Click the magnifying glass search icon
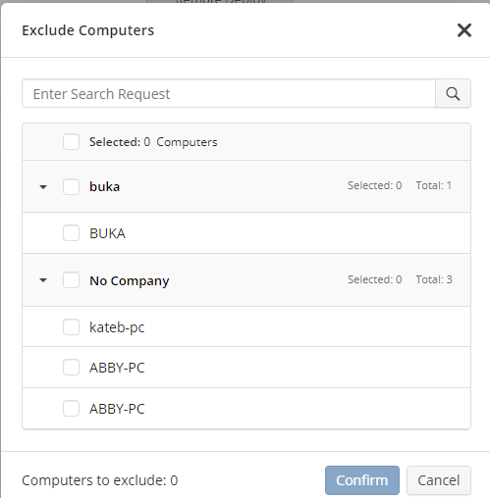Viewport: 490px width, 498px height. pos(453,94)
